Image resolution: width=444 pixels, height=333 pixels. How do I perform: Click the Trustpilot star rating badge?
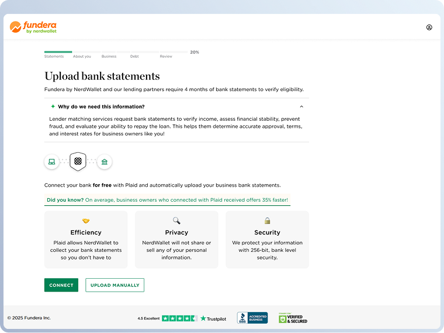click(179, 318)
